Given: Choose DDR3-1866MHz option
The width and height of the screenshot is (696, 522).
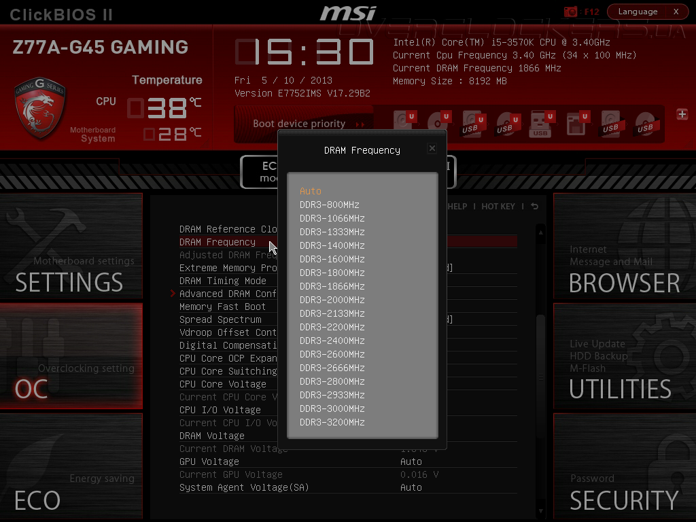Looking at the screenshot, I should (332, 286).
